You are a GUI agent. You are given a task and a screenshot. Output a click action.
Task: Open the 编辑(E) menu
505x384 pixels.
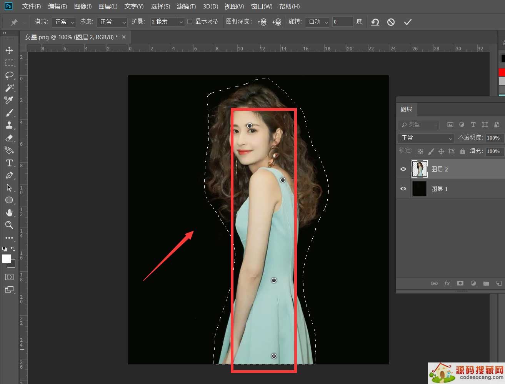(x=57, y=7)
